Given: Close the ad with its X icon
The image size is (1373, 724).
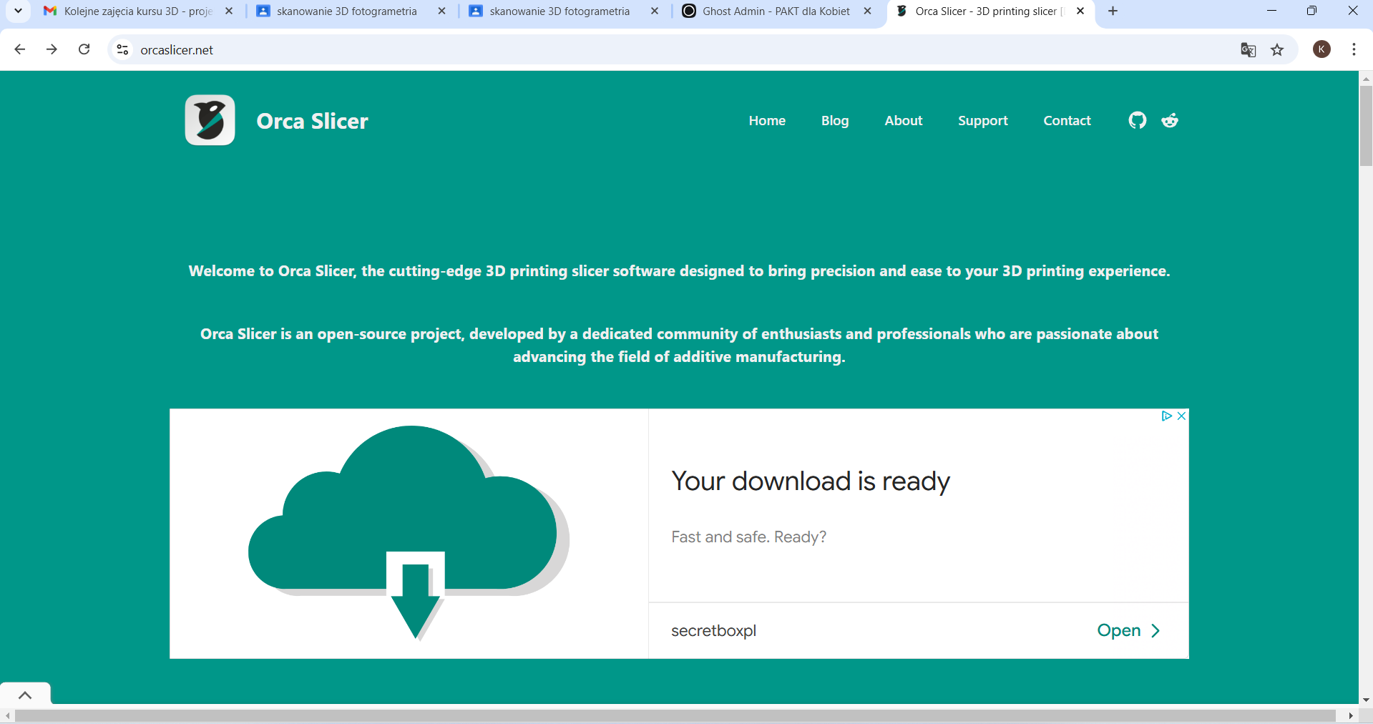Looking at the screenshot, I should coord(1181,416).
